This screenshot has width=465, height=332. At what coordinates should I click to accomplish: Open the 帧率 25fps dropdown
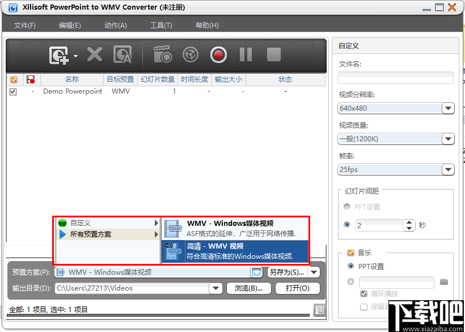point(448,170)
